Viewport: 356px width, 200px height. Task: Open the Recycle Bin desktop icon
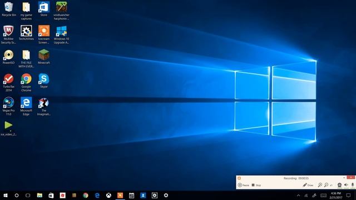(9, 9)
